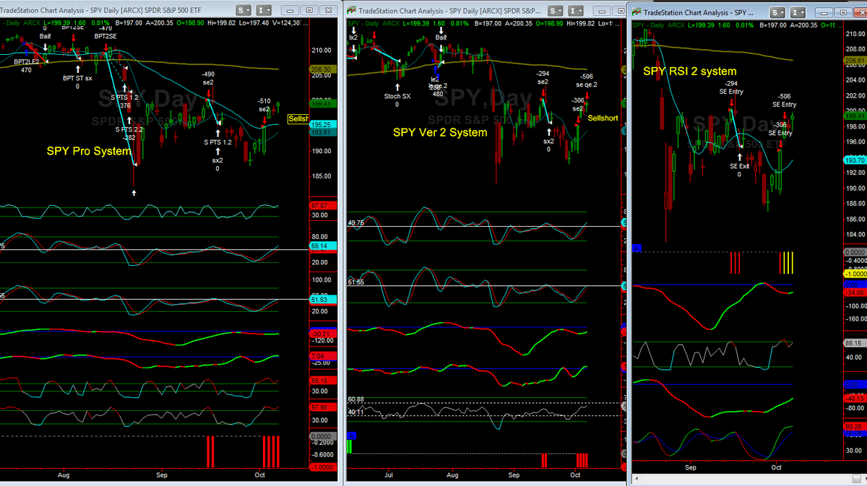
Task: Click the -510 se2 signal in Pro System chart
Action: pos(264,105)
